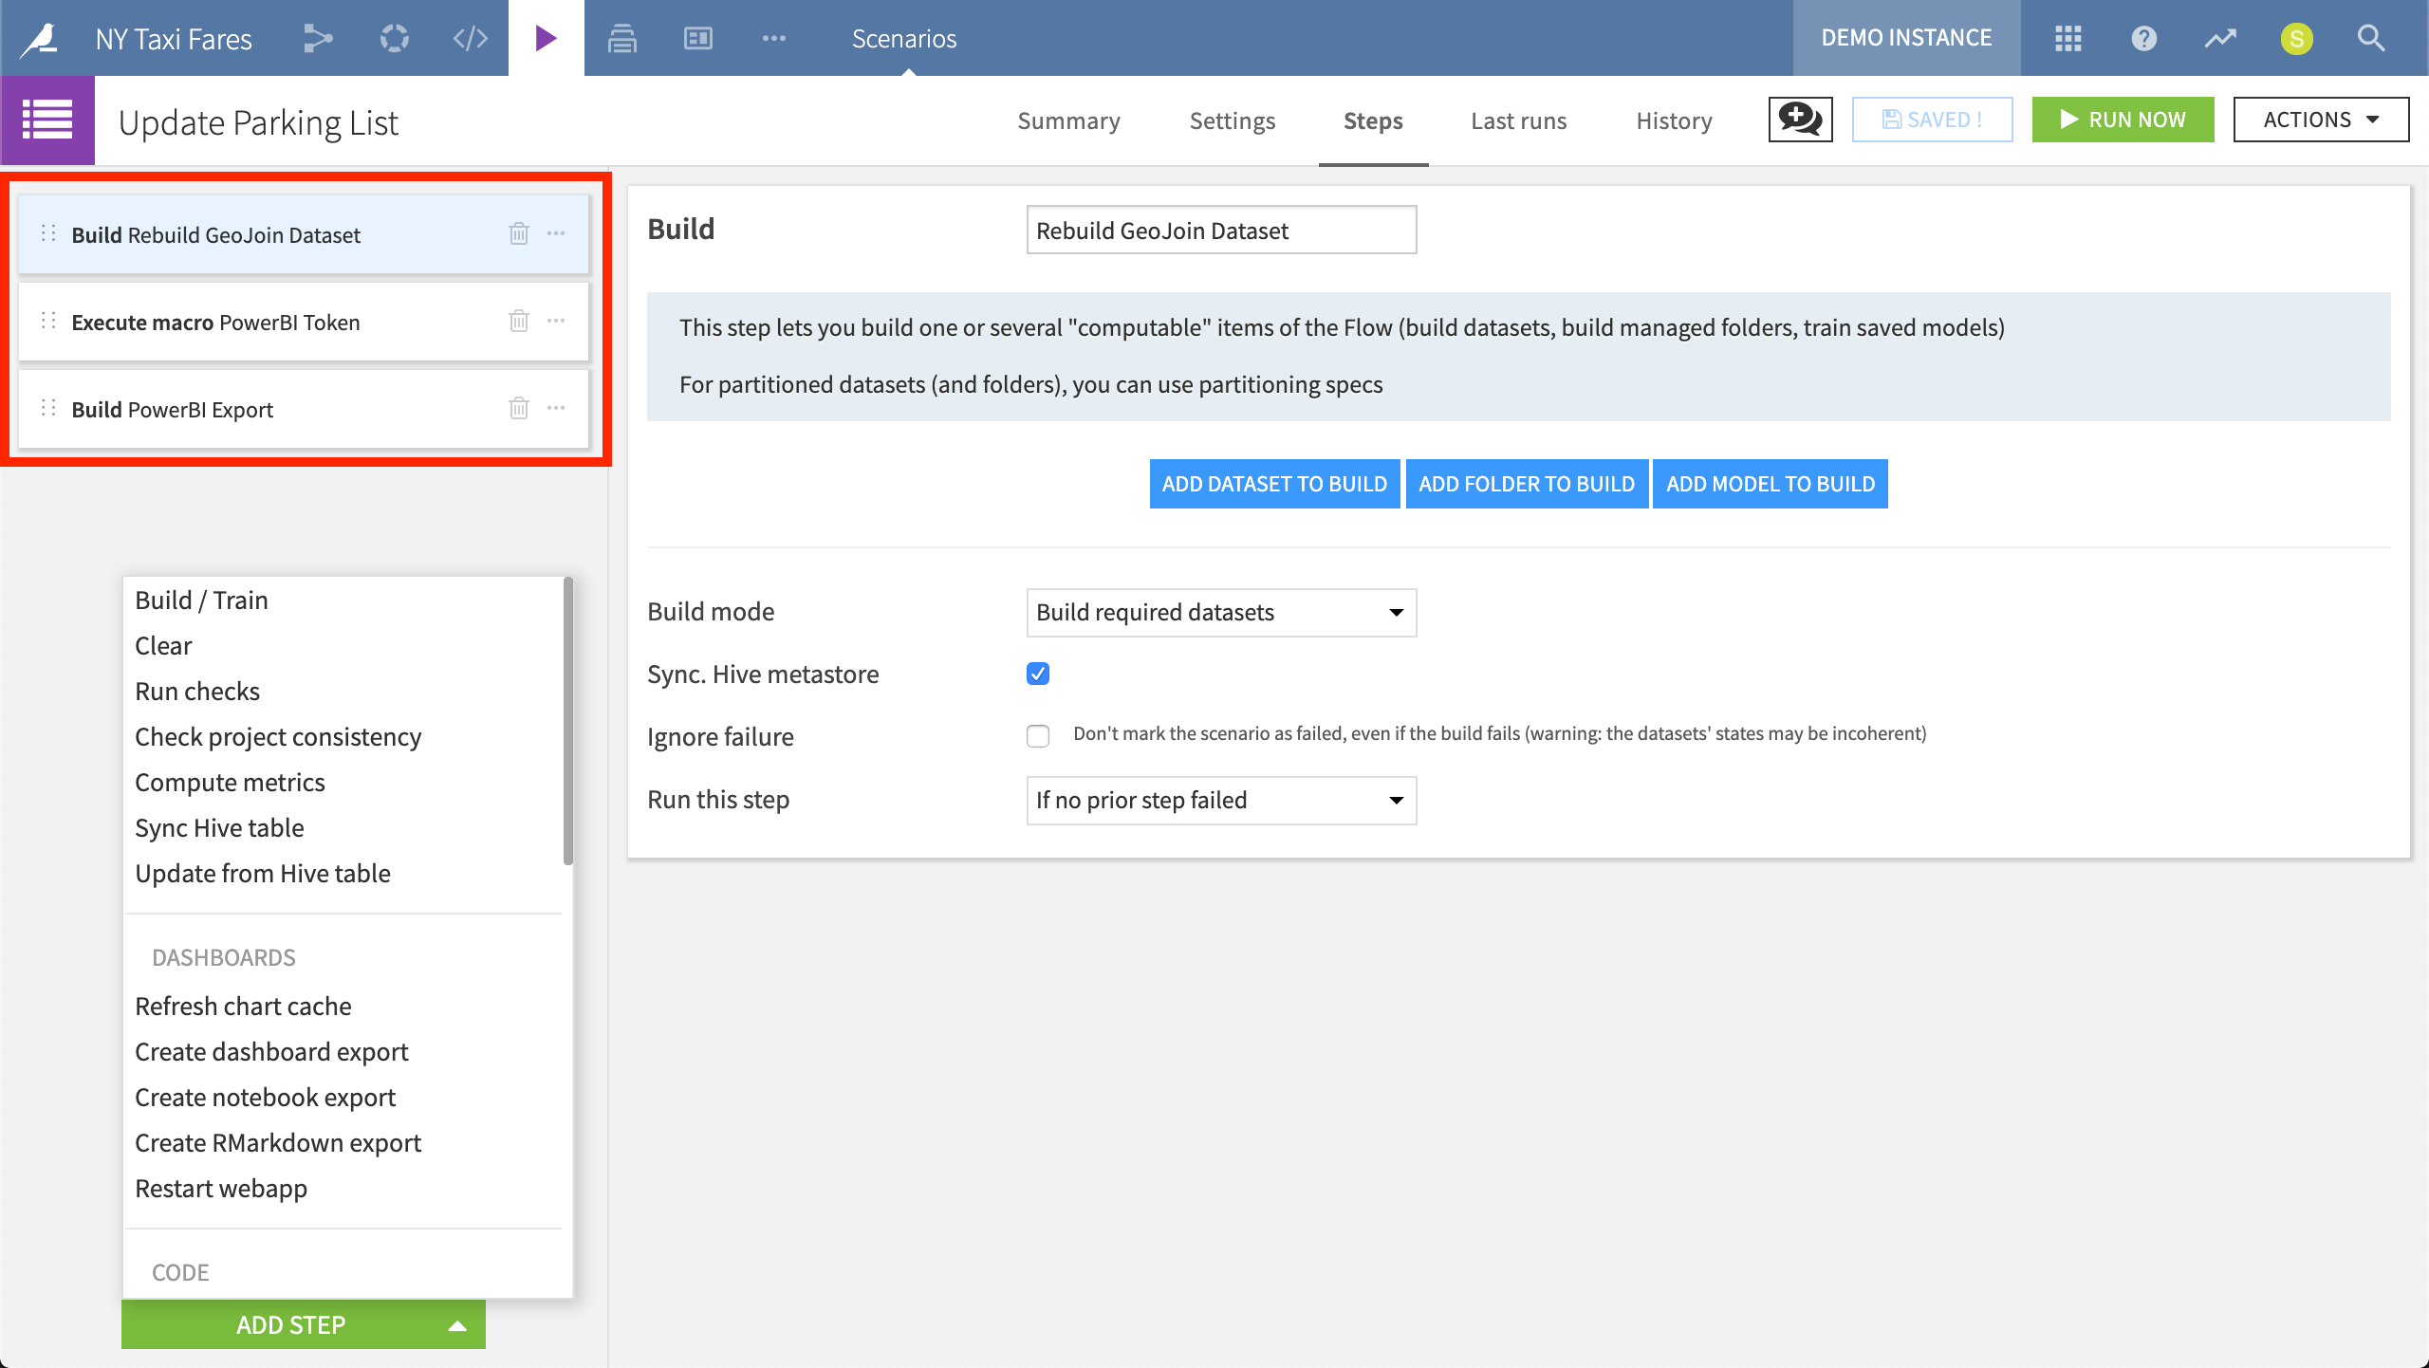This screenshot has width=2429, height=1368.
Task: Open the History tab
Action: [x=1674, y=120]
